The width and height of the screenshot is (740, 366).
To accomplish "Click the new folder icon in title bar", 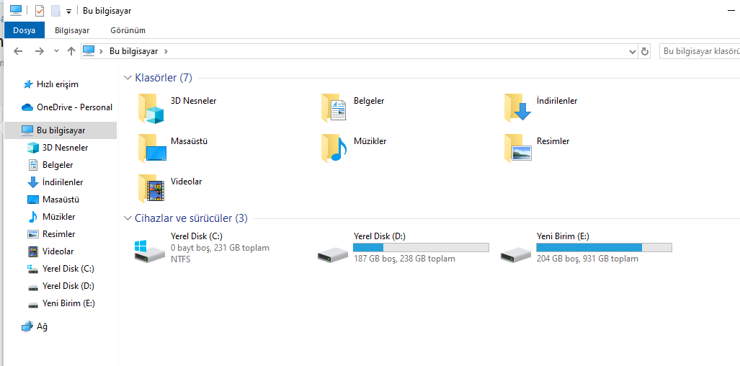I will tap(55, 11).
